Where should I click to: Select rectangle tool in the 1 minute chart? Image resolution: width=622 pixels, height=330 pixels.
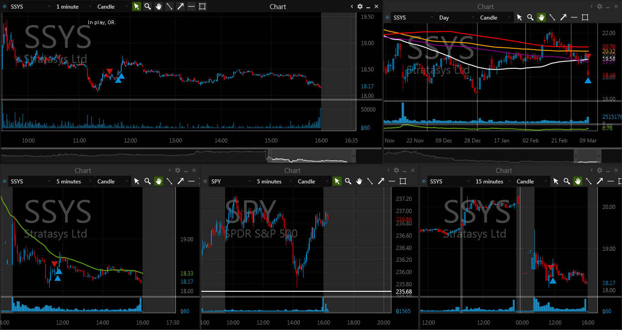point(202,6)
